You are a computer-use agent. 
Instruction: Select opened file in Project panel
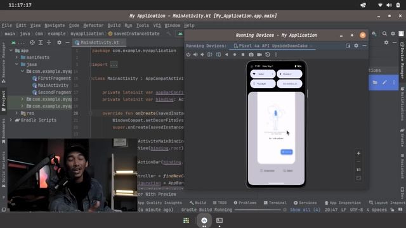pyautogui.click(x=32, y=42)
